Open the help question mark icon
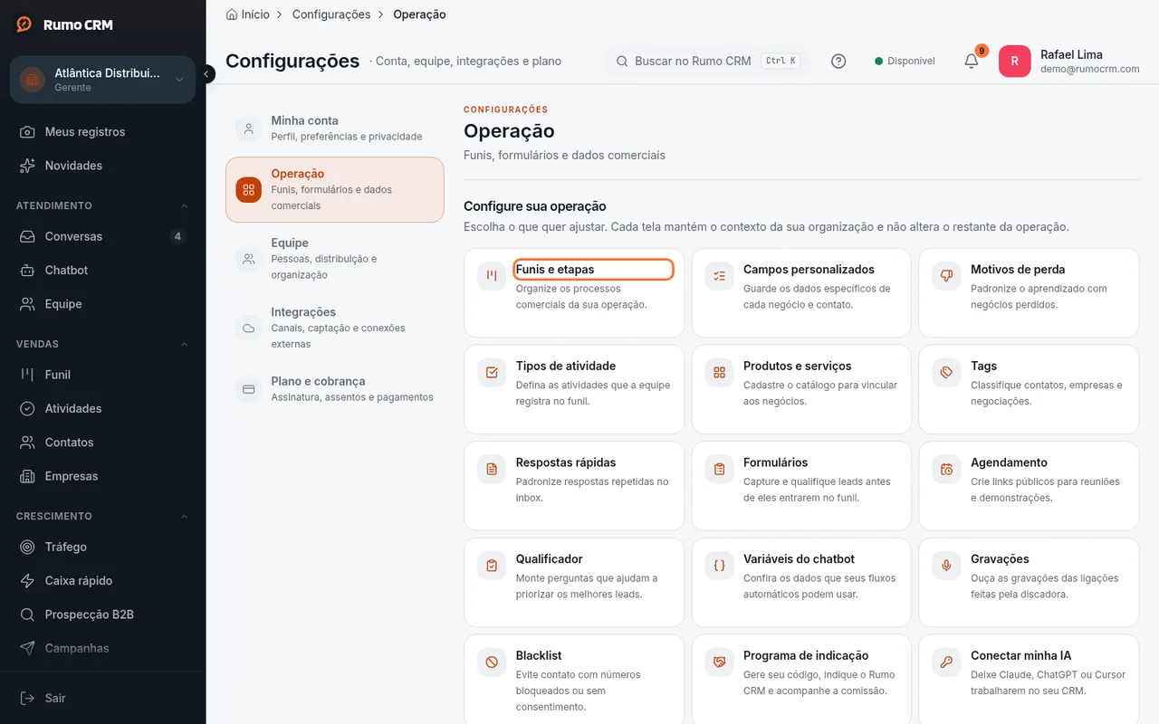1159x724 pixels. 838,61
